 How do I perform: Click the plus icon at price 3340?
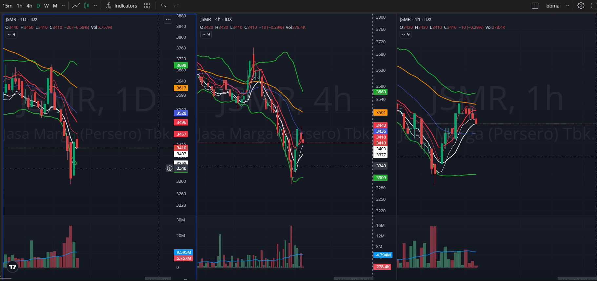169,168
